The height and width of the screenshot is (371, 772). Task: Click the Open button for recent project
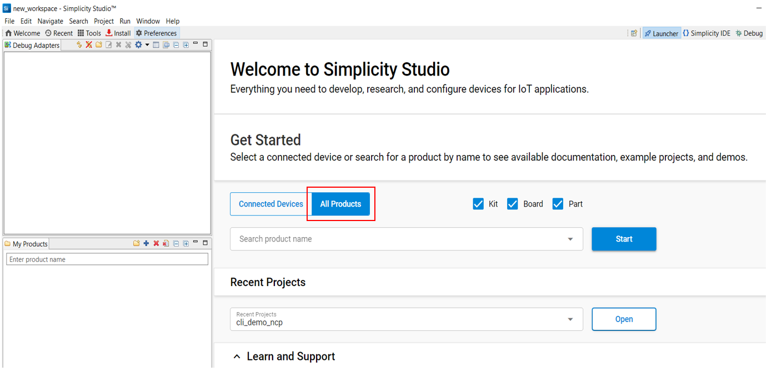[624, 319]
